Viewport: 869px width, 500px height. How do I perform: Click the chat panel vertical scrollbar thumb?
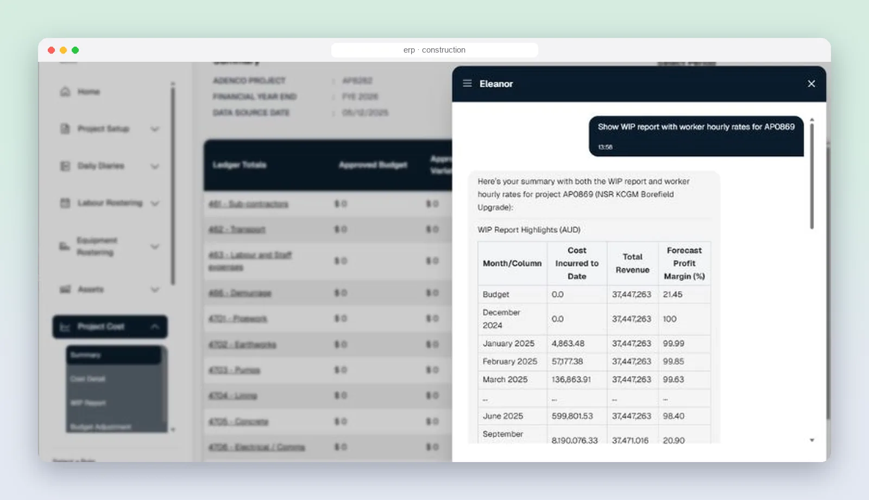click(x=812, y=176)
